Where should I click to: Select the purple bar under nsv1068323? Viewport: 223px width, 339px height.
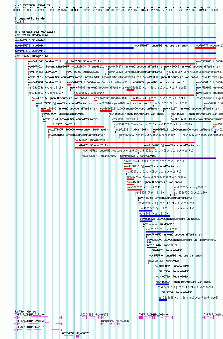click(168, 158)
